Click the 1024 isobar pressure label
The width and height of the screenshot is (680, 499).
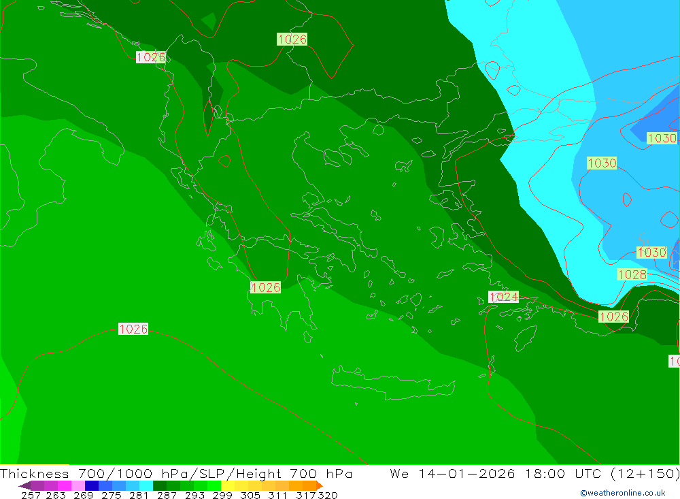(503, 297)
